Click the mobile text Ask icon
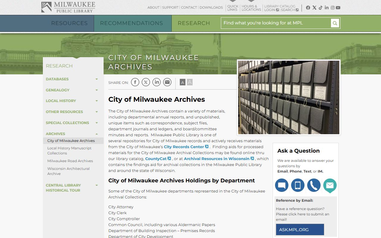Screen dimensions: 381x238 pos(298,185)
